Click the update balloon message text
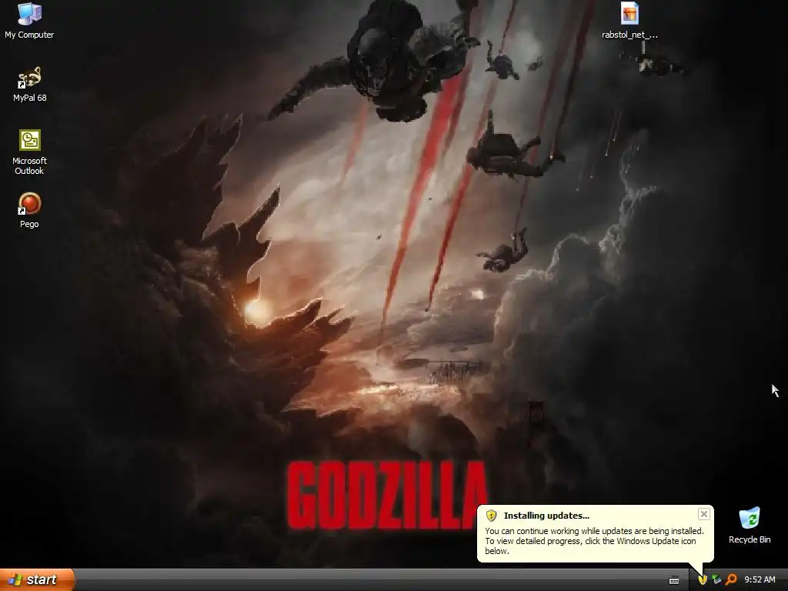 tap(594, 541)
